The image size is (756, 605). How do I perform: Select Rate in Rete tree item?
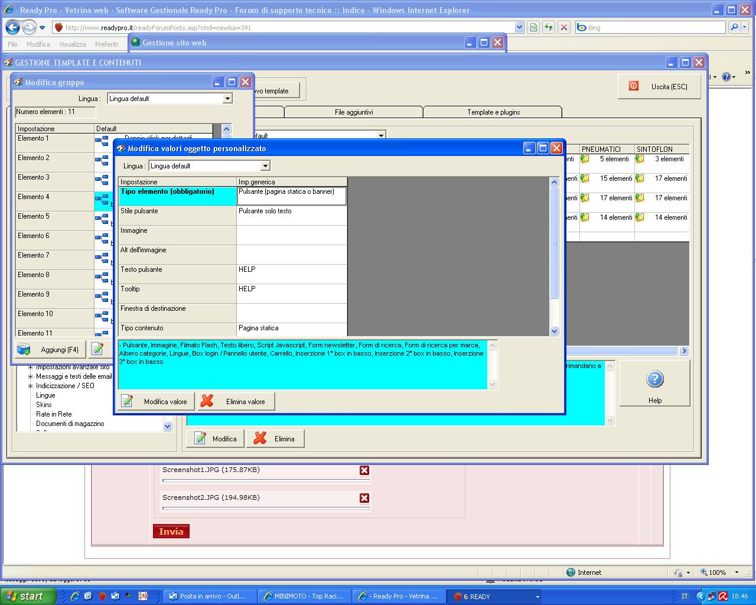54,414
